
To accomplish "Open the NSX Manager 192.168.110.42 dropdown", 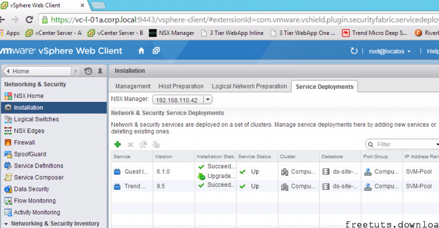I will tap(208, 100).
